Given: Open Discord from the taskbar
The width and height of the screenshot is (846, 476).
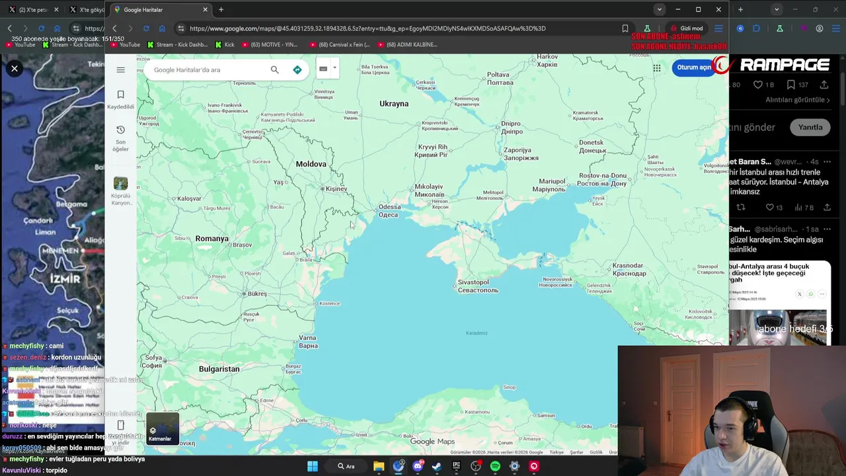Looking at the screenshot, I should 418,466.
